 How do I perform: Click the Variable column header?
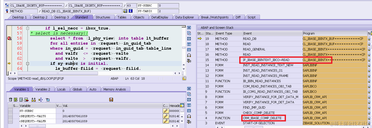pos(37,106)
